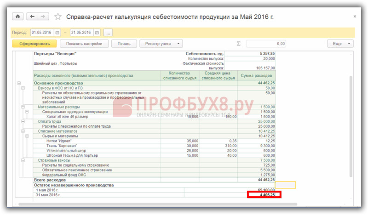The image size is (368, 215).
Task: Open the Еще menu dropdown
Action: [x=340, y=44]
